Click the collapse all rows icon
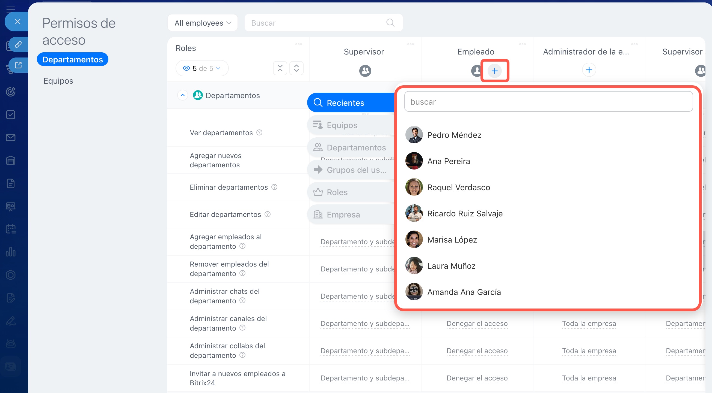712x393 pixels. pos(280,68)
